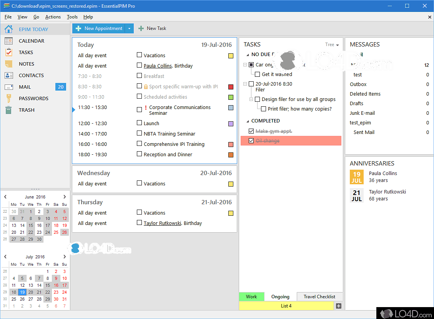Screen dimensions: 434x319
Task: Collapse the NO DUE group
Action: 248,55
